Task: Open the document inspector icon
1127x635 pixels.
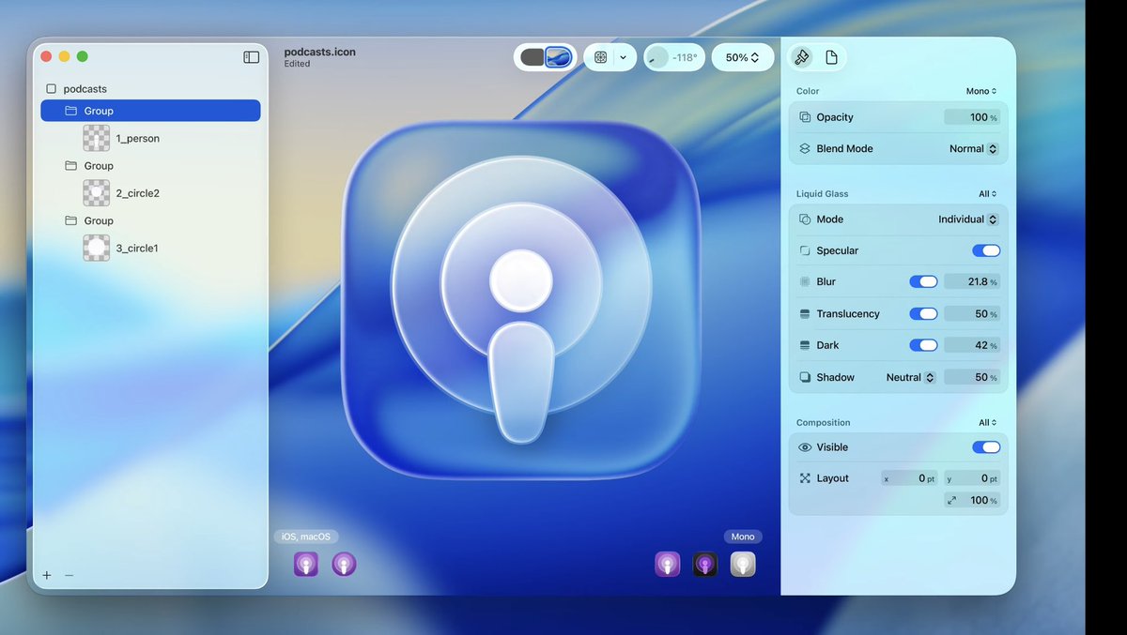Action: pyautogui.click(x=831, y=57)
